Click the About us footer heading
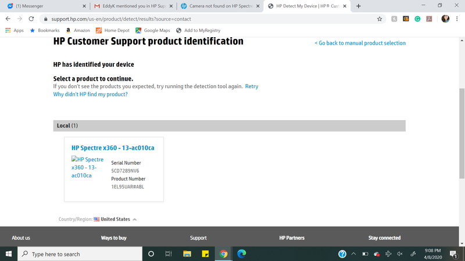 pyautogui.click(x=21, y=238)
